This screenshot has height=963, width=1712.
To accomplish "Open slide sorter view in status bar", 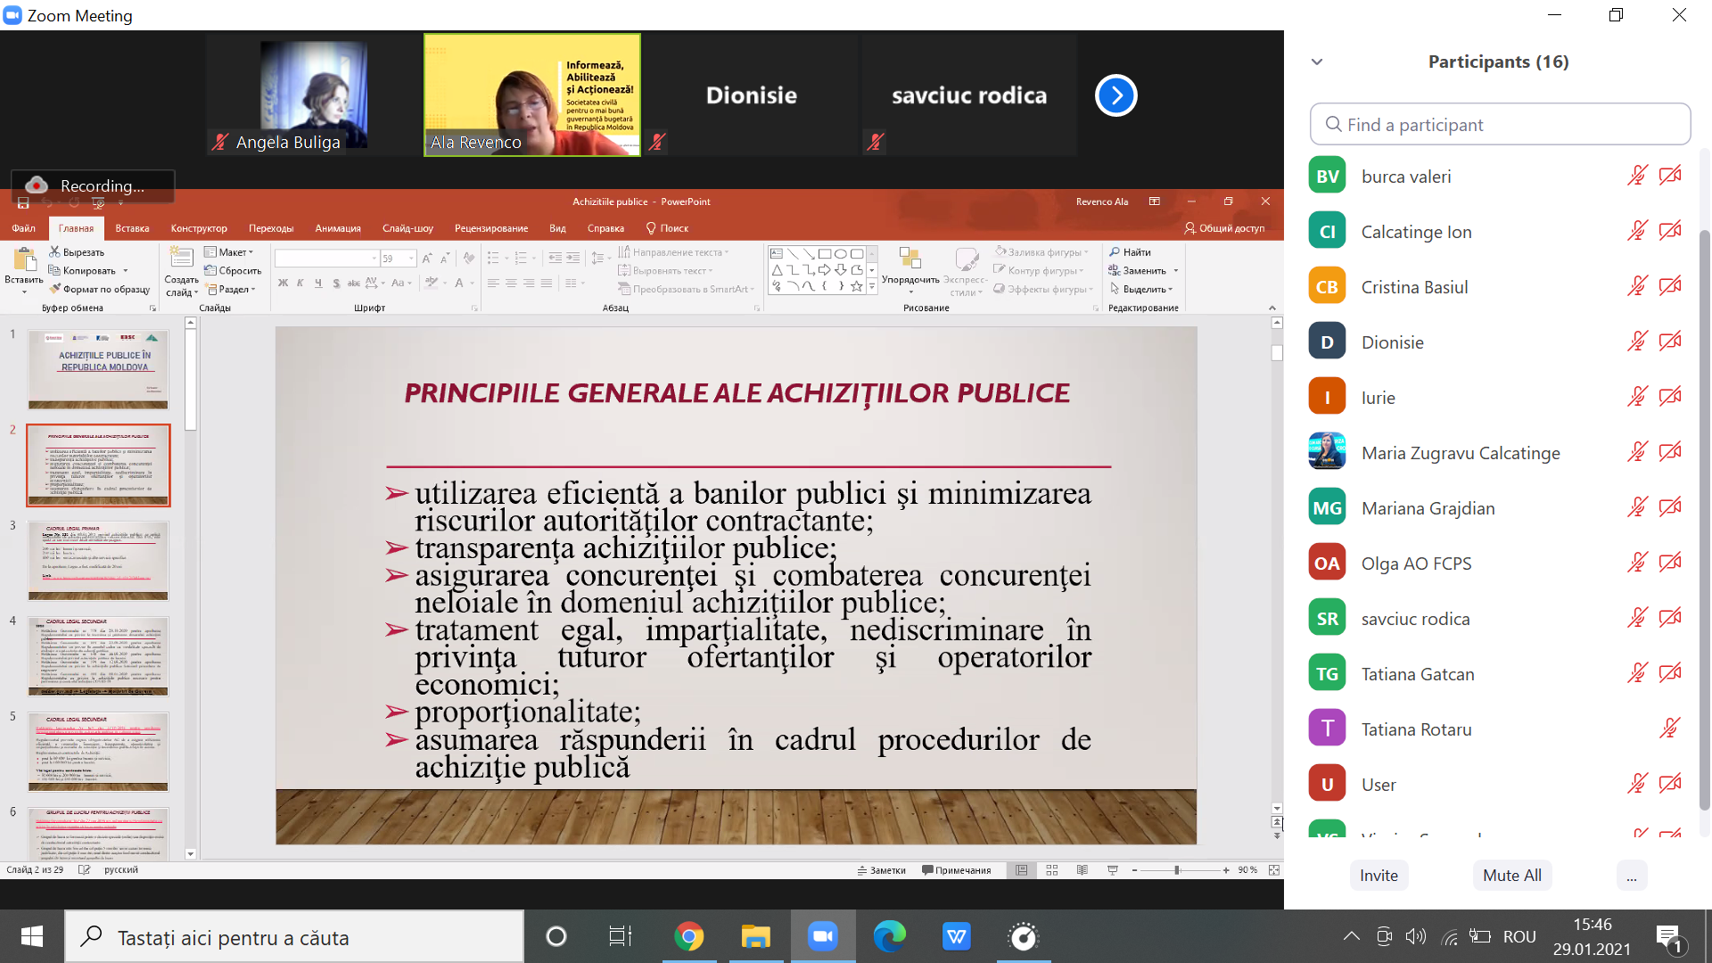I will click(x=1052, y=870).
